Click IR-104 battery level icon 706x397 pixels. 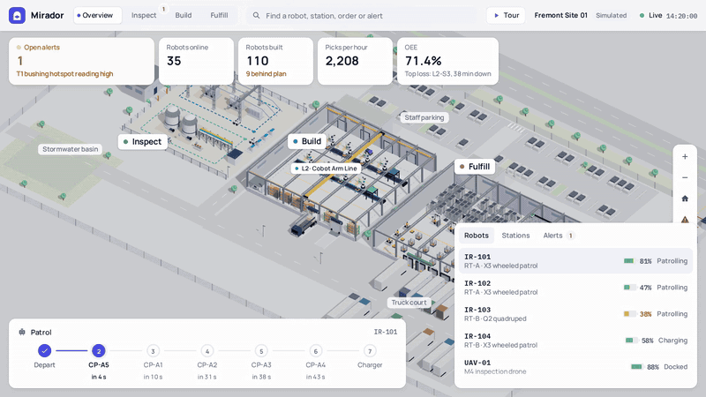coord(631,341)
